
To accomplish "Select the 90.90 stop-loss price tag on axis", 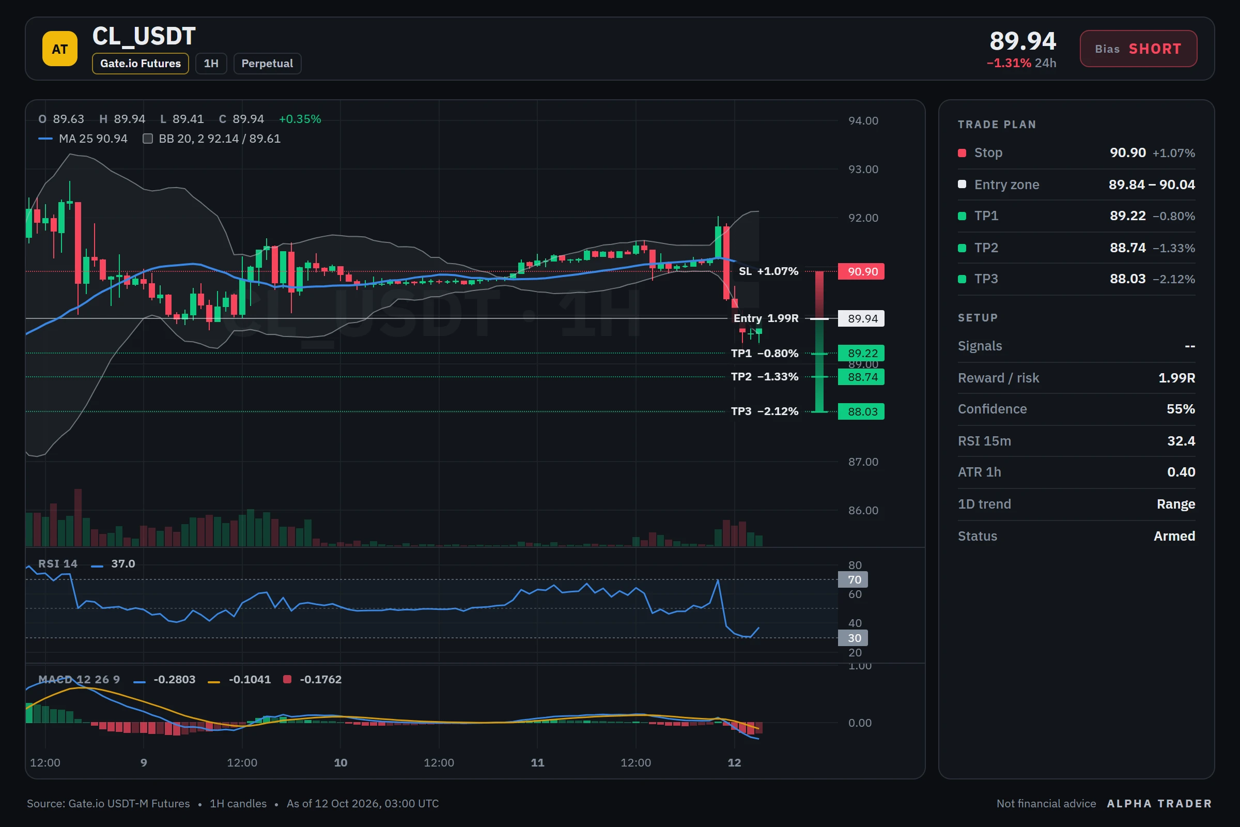I will (x=861, y=272).
